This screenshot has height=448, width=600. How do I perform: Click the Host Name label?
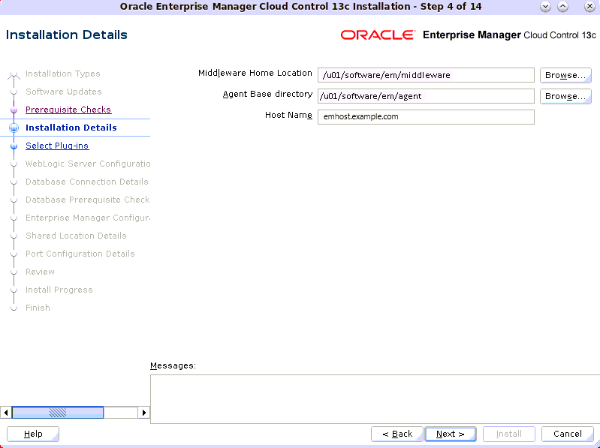coord(288,115)
